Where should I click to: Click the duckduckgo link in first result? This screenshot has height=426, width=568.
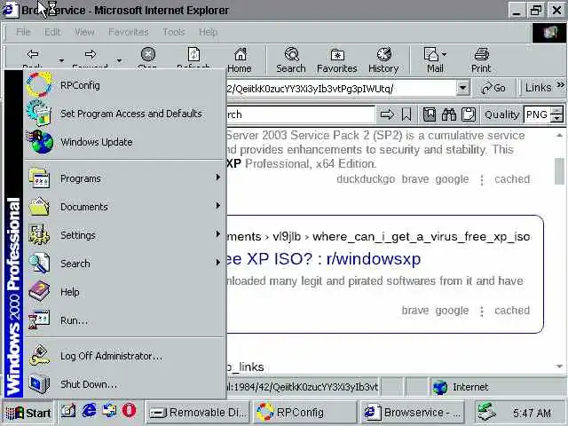366,179
